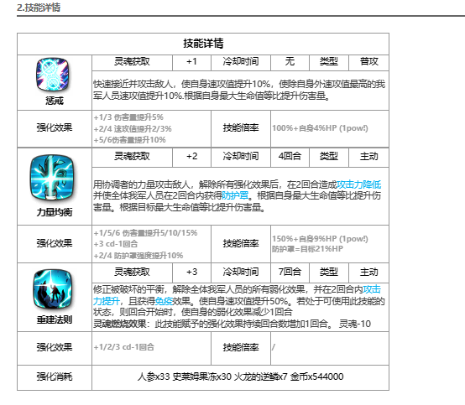Click 强化效果 label under 惩戒
Image resolution: width=465 pixels, height=405 pixels.
click(x=55, y=127)
